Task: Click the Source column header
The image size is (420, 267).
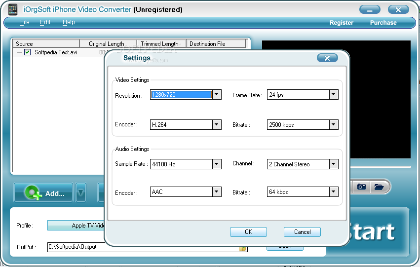Action: tap(46, 43)
